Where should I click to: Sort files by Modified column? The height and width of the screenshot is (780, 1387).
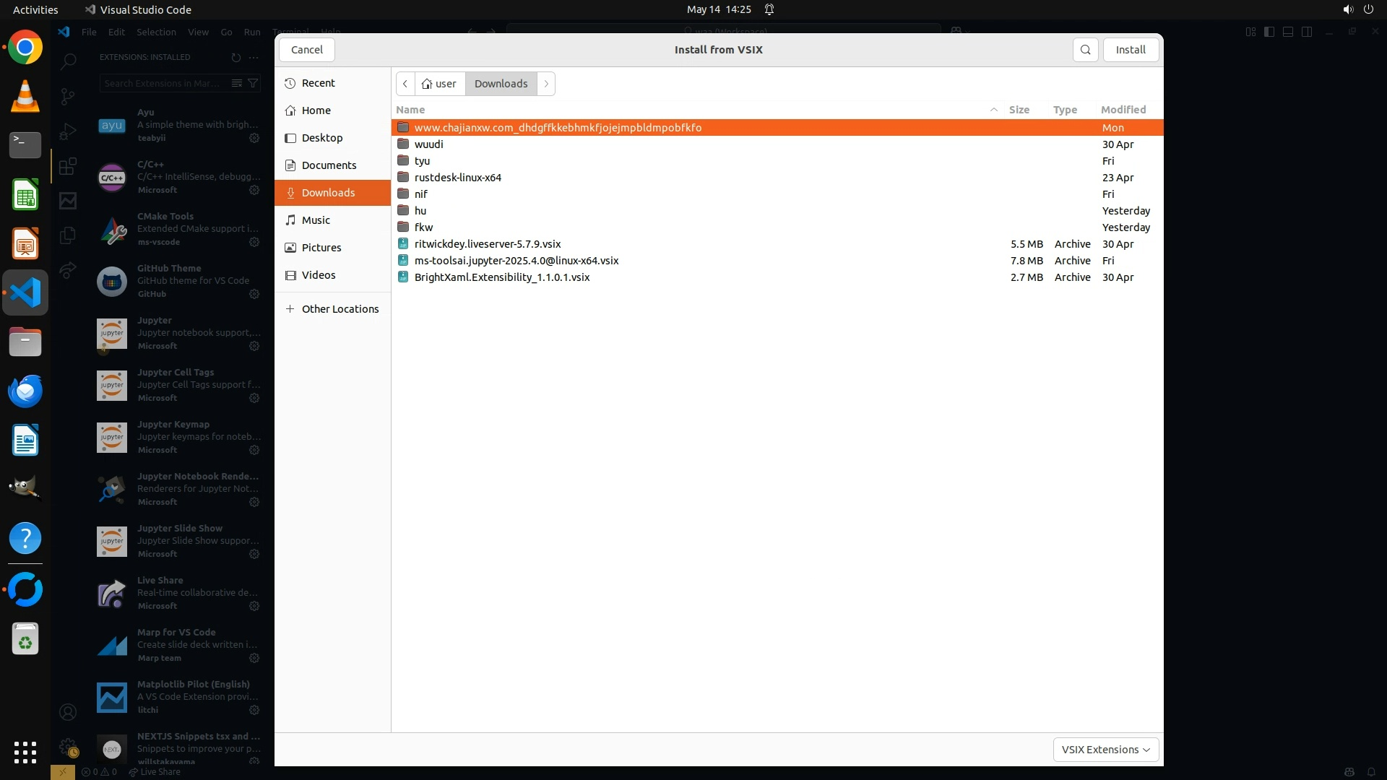point(1123,110)
